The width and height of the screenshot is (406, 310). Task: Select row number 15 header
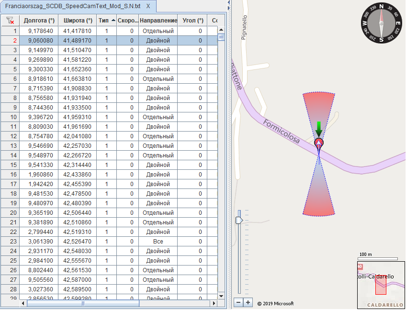pyautogui.click(x=10, y=165)
